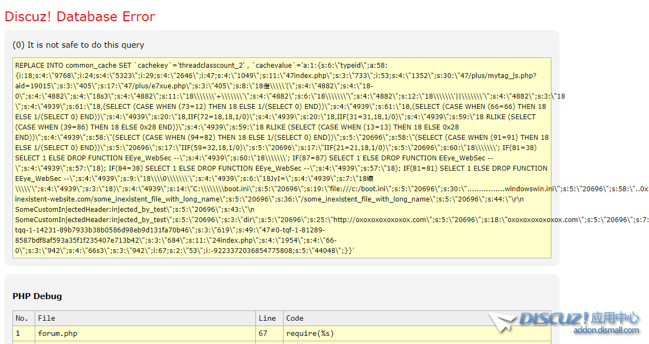Open the addon.dismall.com link
The height and width of the screenshot is (344, 649).
606,330
